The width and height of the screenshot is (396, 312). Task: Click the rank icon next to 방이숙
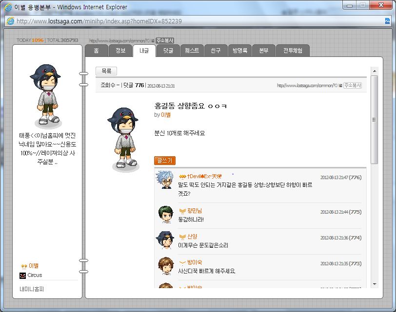point(182,263)
